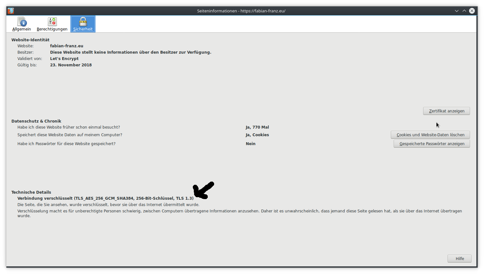Click the Hilfe button
This screenshot has width=484, height=274.
click(x=459, y=258)
